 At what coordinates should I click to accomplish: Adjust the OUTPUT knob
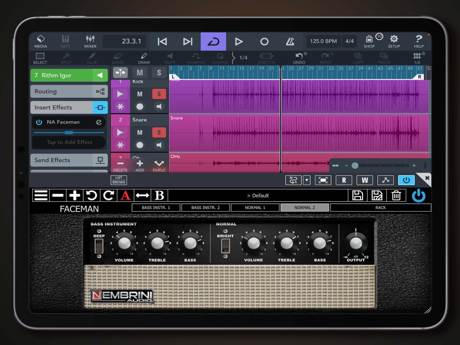(x=356, y=243)
